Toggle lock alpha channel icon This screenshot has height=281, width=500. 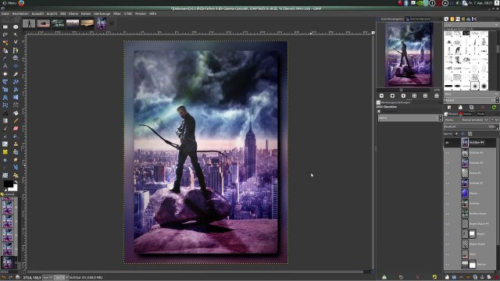coord(470,133)
